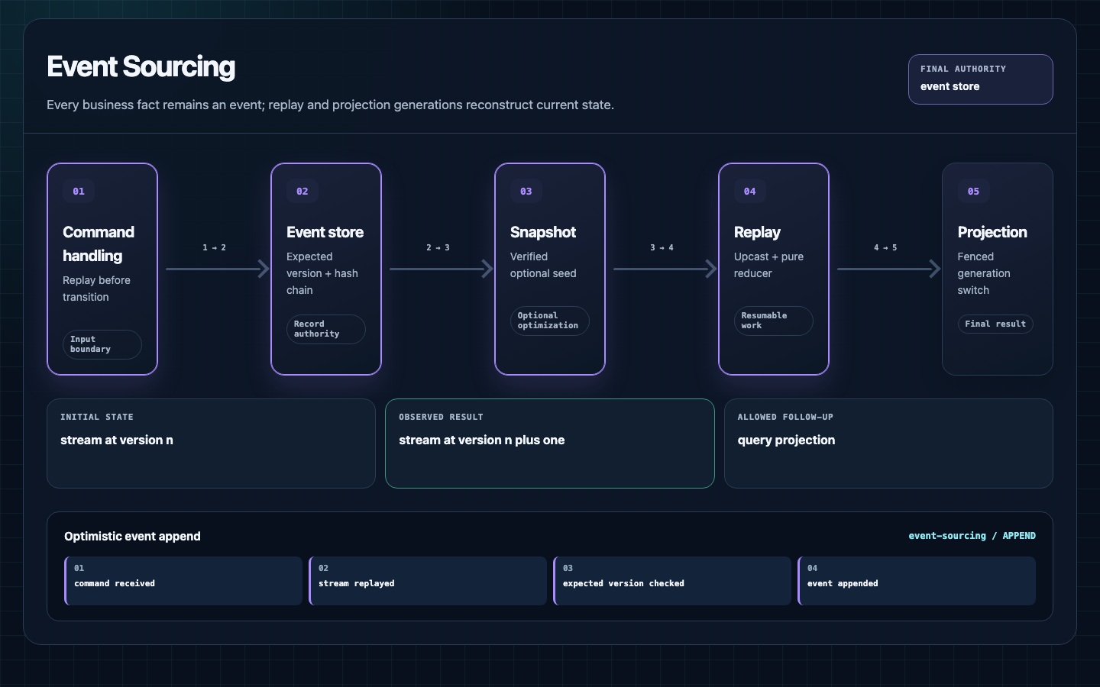Click 'Replay before transition' description
Image resolution: width=1100 pixels, height=687 pixels.
[x=96, y=289]
